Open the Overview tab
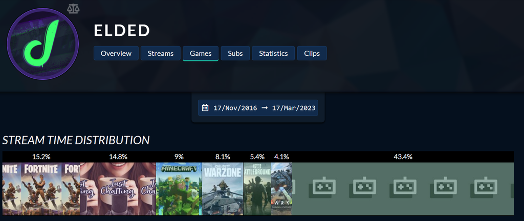Screen dimensions: 524x221 coord(116,53)
